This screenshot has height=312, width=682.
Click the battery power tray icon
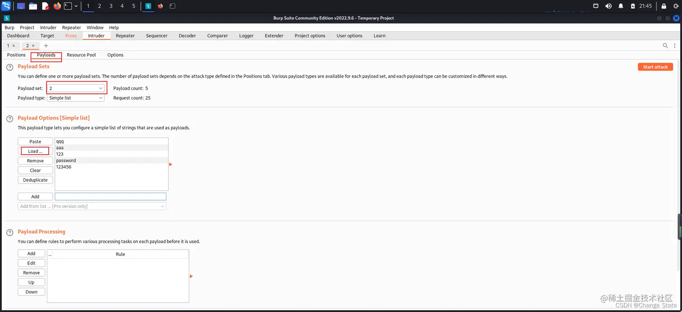pos(633,6)
